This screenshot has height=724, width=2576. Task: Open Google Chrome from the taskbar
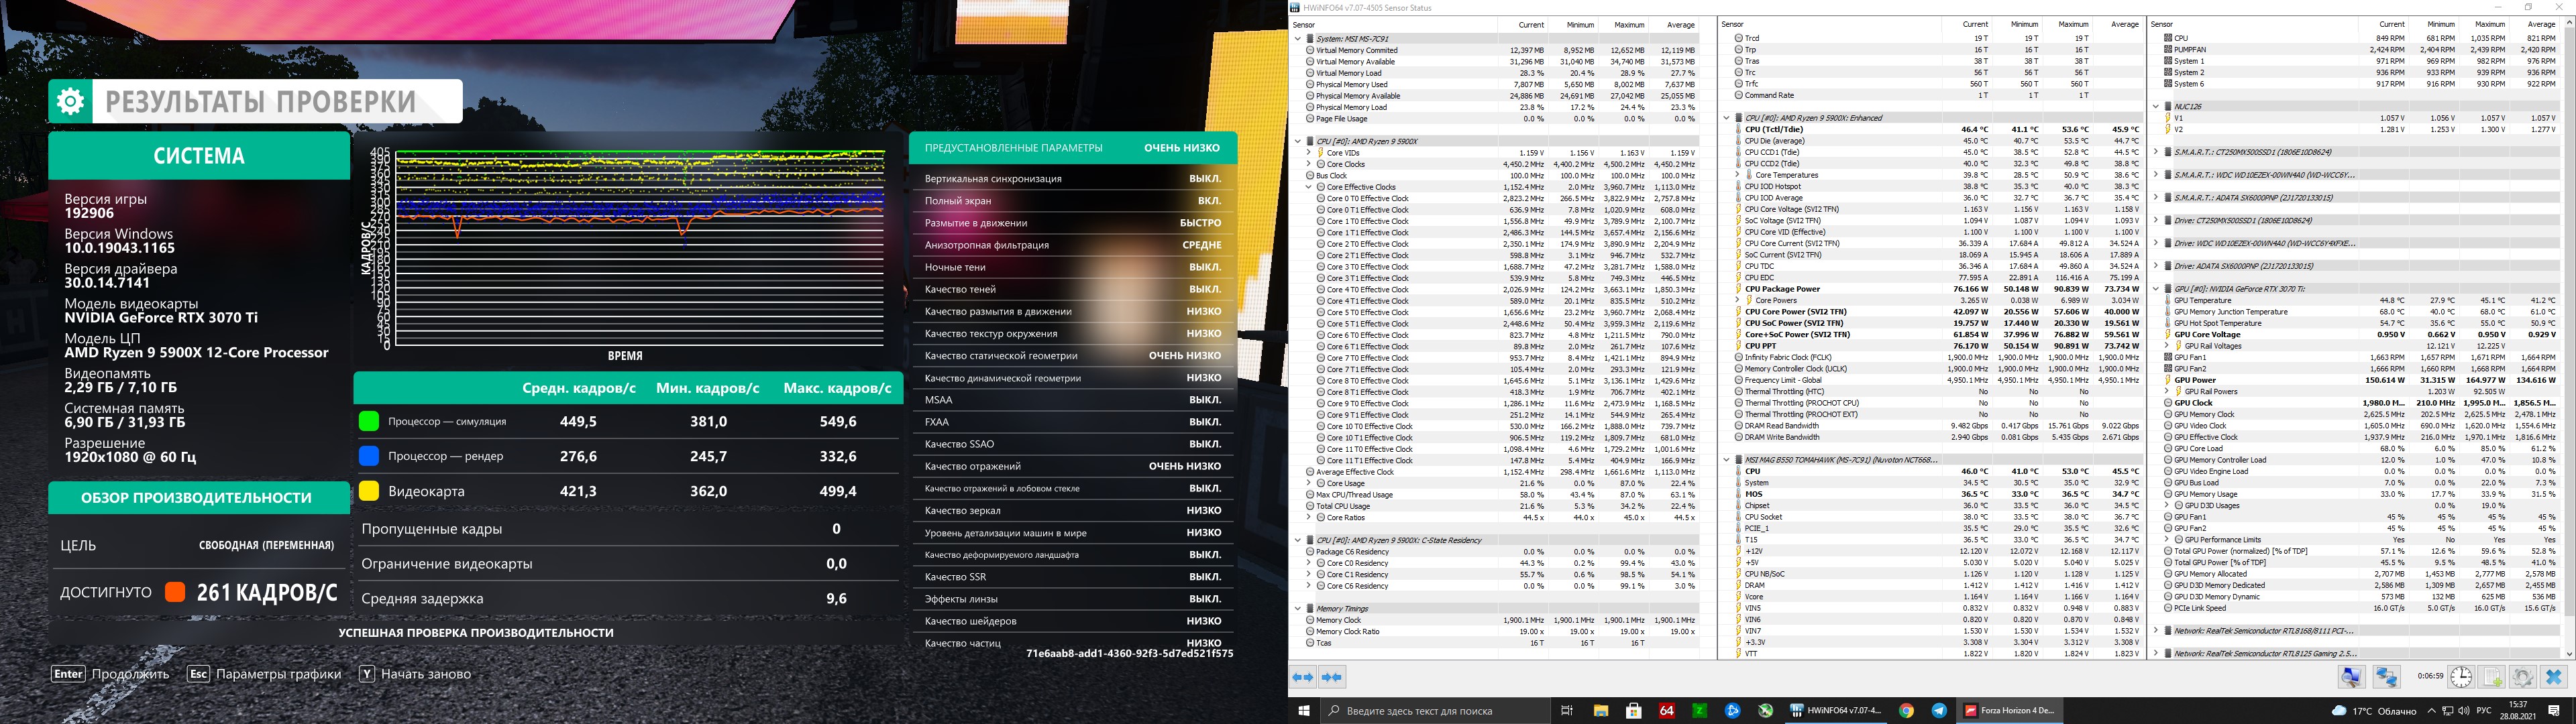(x=1907, y=710)
